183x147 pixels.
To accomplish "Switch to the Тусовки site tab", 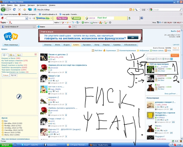I will tap(87, 45).
